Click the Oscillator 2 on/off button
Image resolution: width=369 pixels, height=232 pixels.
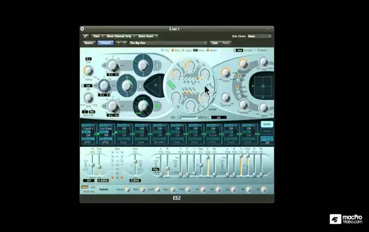(140, 86)
